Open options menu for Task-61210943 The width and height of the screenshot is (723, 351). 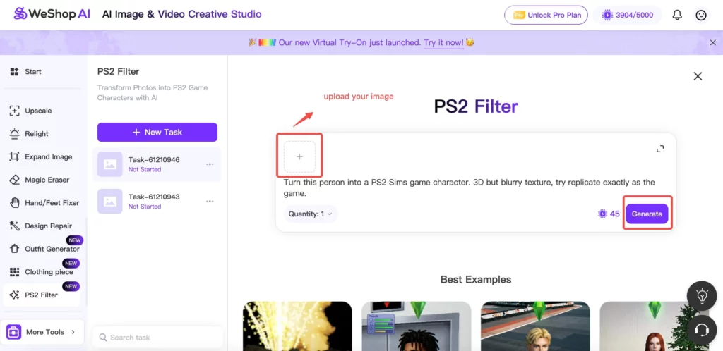[x=210, y=201]
